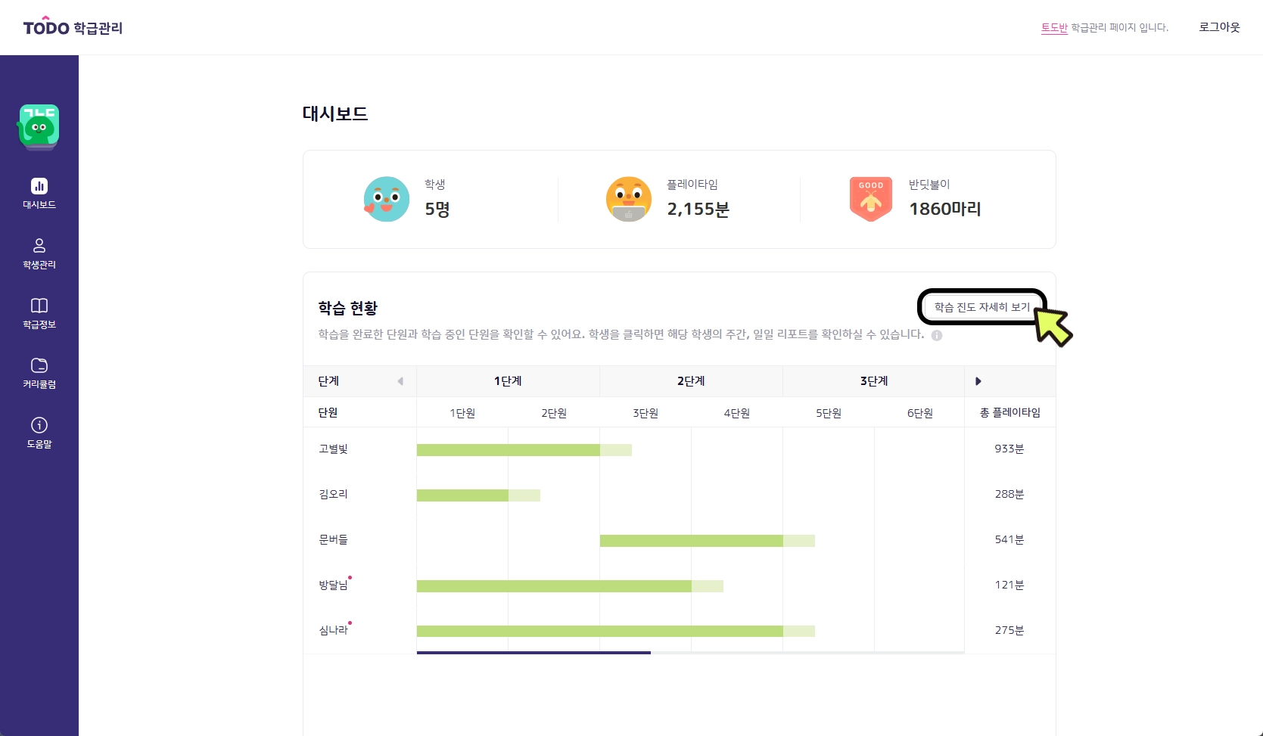Click the TODO 학급관리 logo

[73, 27]
